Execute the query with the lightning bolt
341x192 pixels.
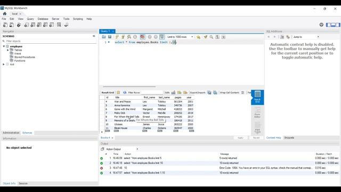point(117,37)
